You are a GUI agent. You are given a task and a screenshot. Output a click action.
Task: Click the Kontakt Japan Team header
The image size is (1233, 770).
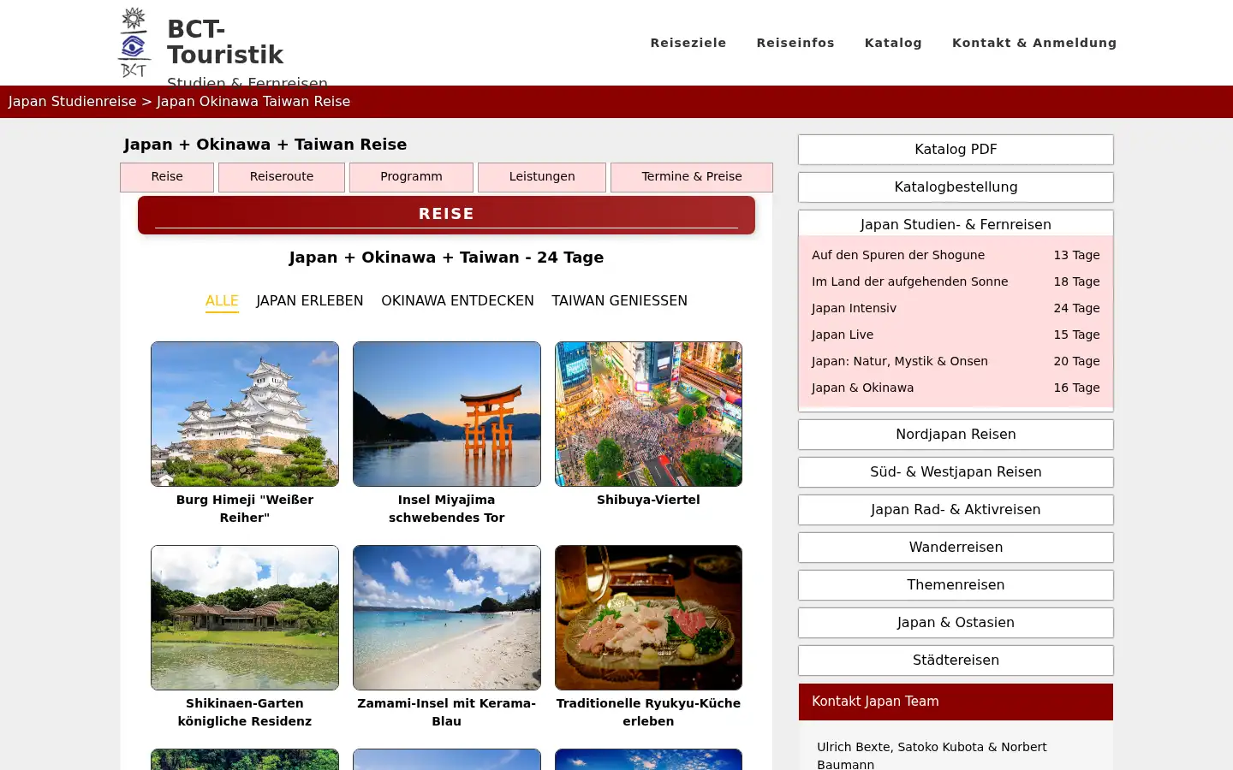[956, 702]
